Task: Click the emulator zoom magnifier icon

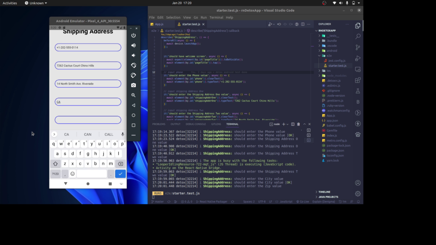Action: 133,95
